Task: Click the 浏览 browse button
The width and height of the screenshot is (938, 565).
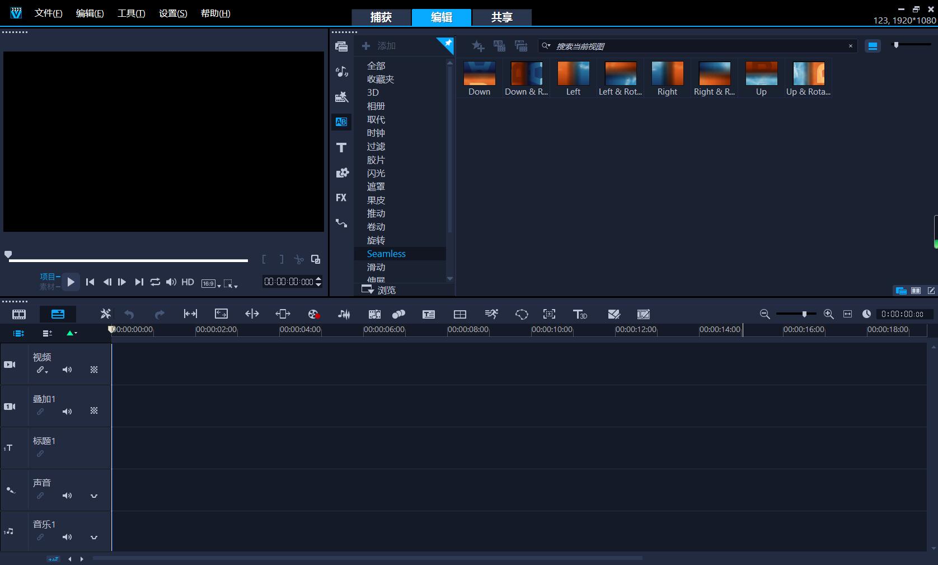Action: pos(379,290)
